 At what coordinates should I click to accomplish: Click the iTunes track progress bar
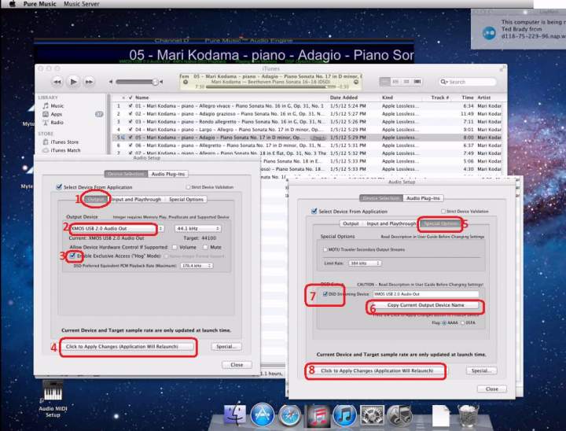[x=270, y=87]
